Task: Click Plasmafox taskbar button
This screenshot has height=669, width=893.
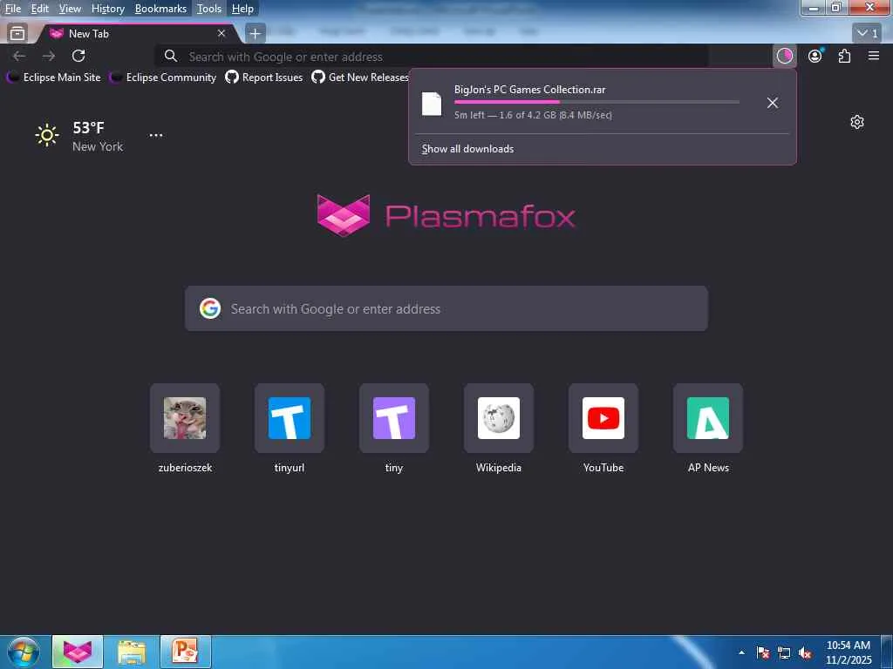Action: pos(78,652)
